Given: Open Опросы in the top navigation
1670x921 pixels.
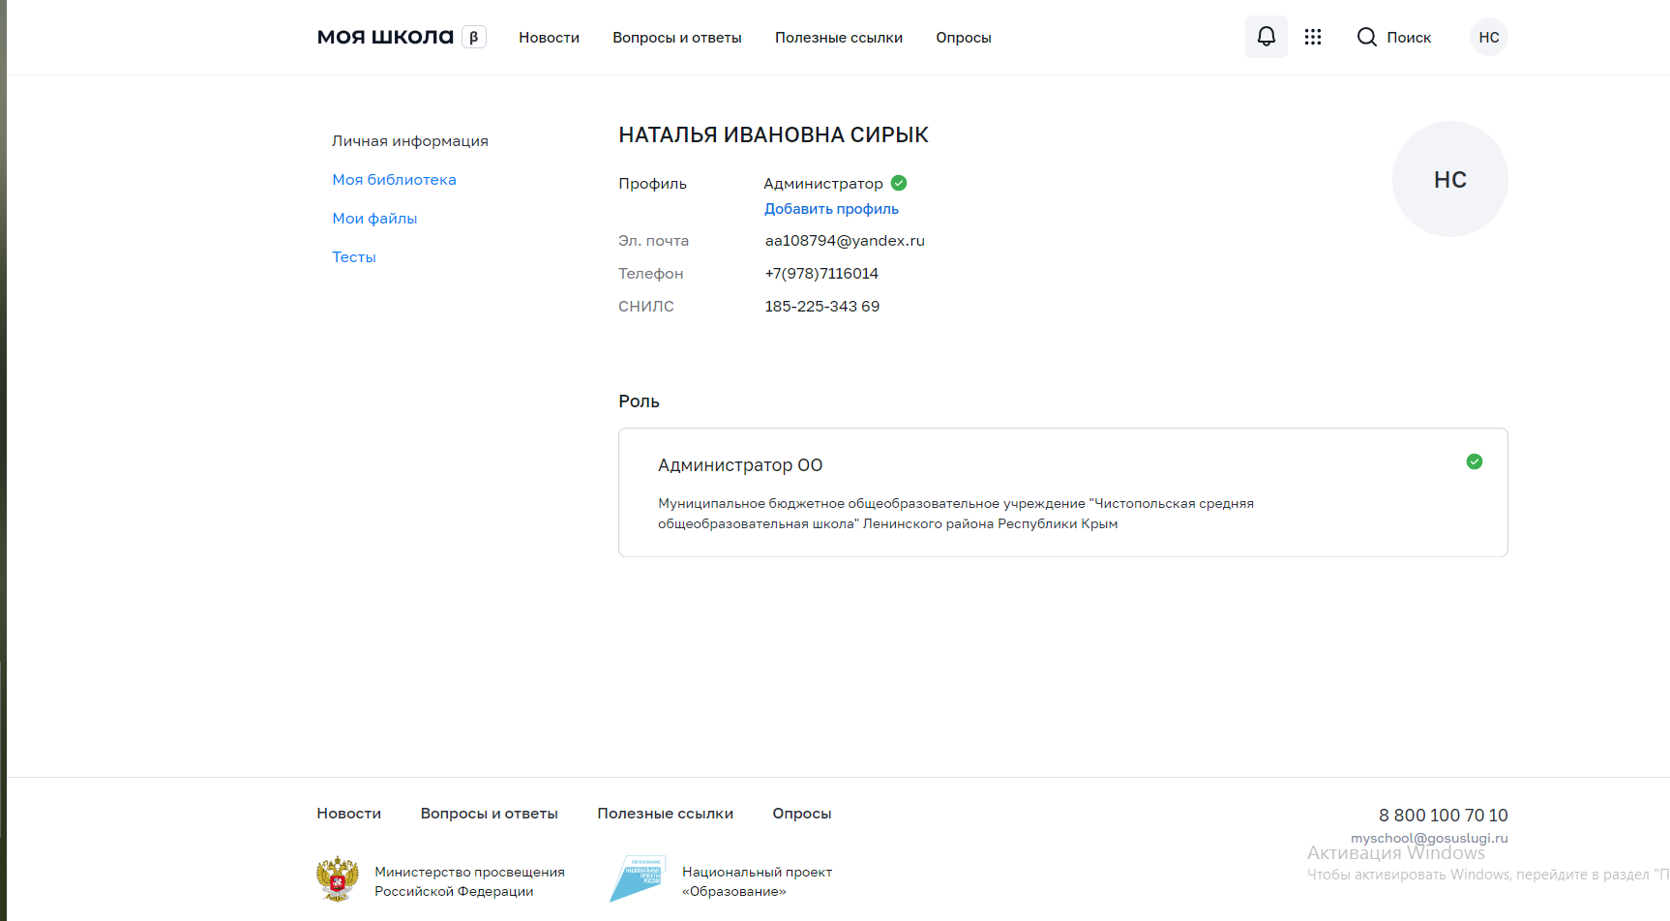Looking at the screenshot, I should [963, 38].
